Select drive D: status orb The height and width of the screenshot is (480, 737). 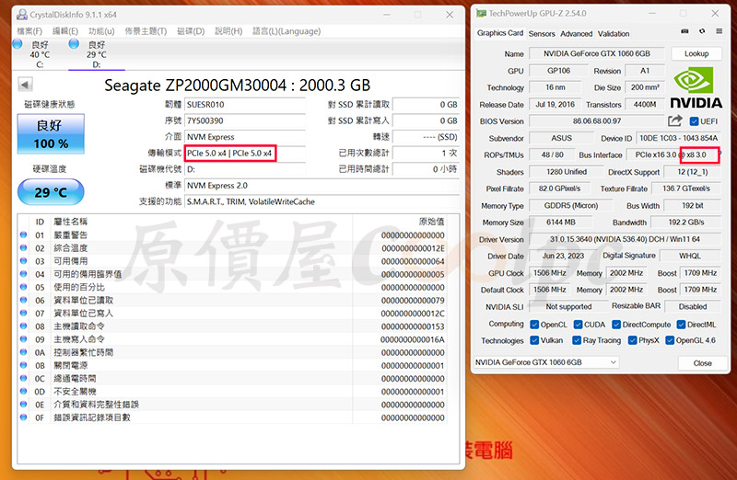pos(74,44)
